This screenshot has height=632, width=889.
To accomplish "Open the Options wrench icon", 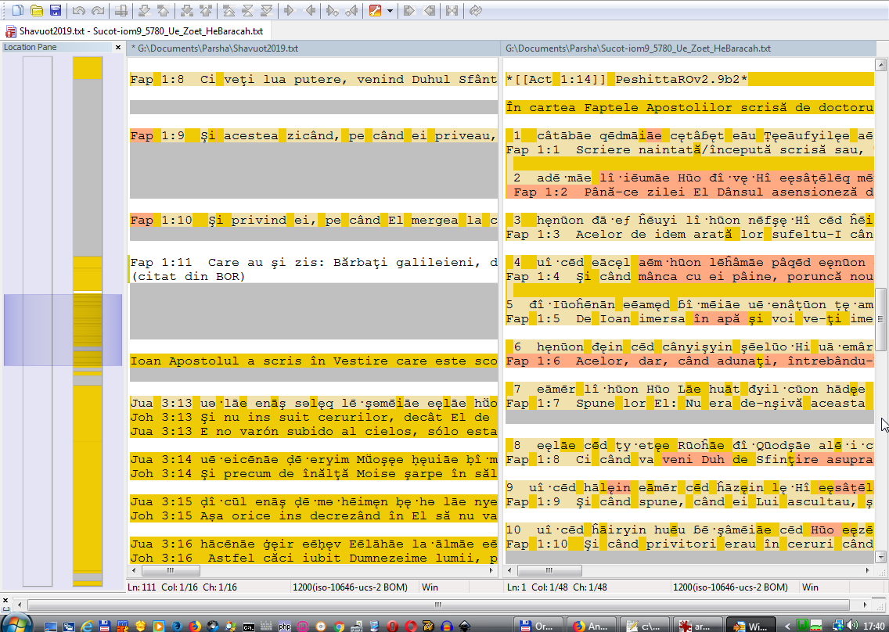I will (375, 10).
